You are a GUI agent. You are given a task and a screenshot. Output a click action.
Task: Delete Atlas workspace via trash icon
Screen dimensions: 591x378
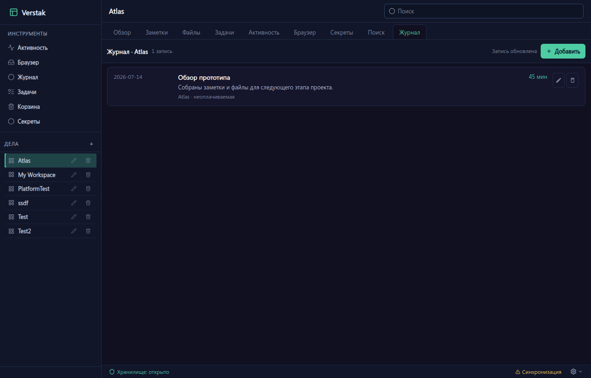pyautogui.click(x=88, y=160)
